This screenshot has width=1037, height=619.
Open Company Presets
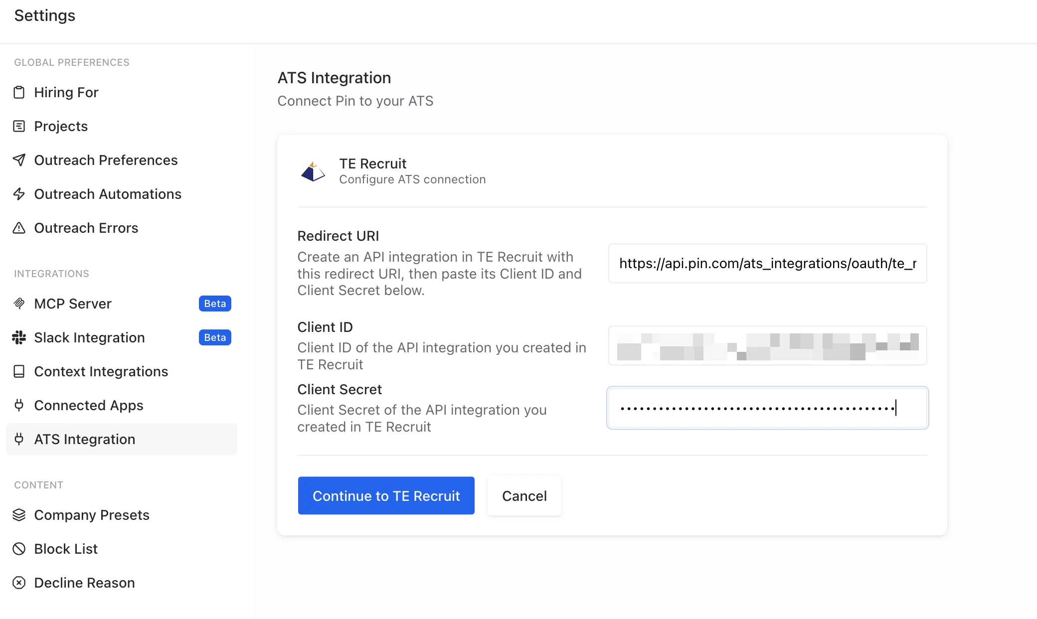point(122,515)
